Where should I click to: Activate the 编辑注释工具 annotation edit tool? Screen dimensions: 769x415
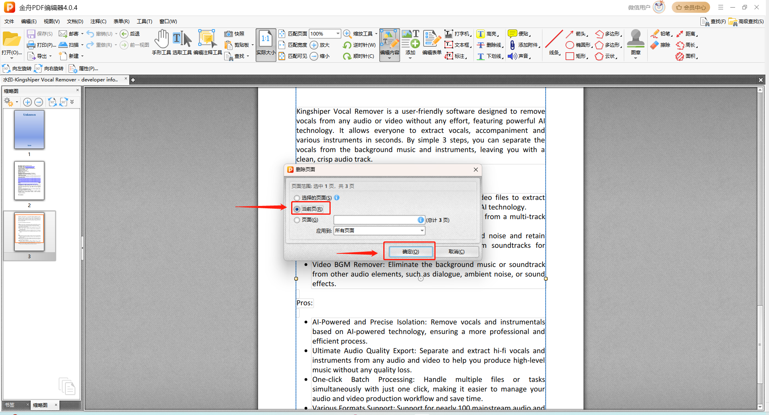point(207,43)
